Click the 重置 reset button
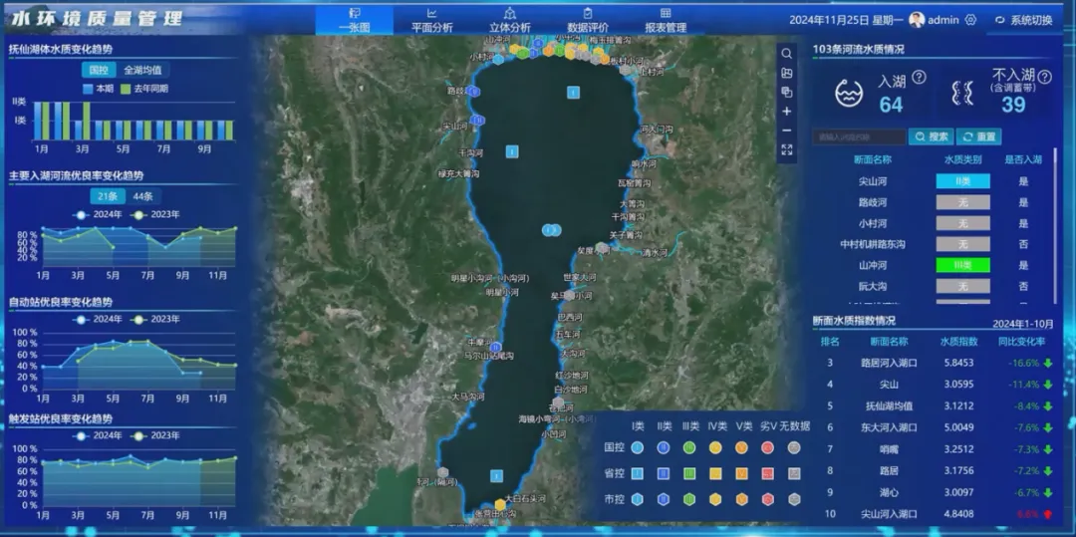 [x=978, y=137]
